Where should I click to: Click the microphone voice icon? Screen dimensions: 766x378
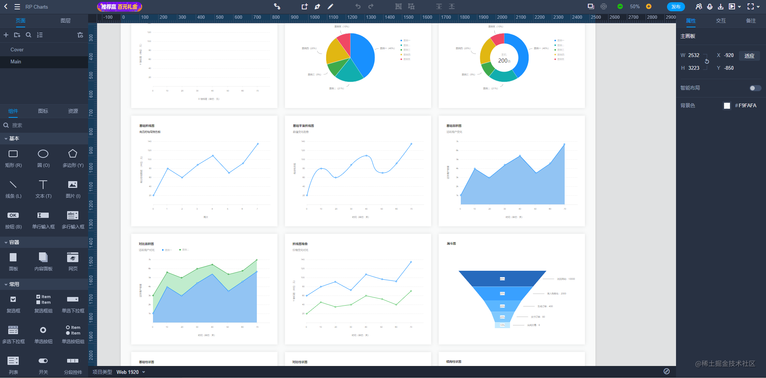pos(710,6)
